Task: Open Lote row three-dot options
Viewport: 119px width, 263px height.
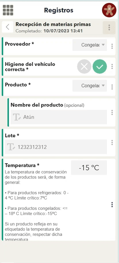Action: pos(112,142)
